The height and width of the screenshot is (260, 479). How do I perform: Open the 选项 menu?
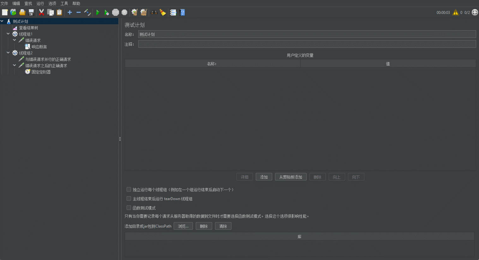pyautogui.click(x=52, y=3)
